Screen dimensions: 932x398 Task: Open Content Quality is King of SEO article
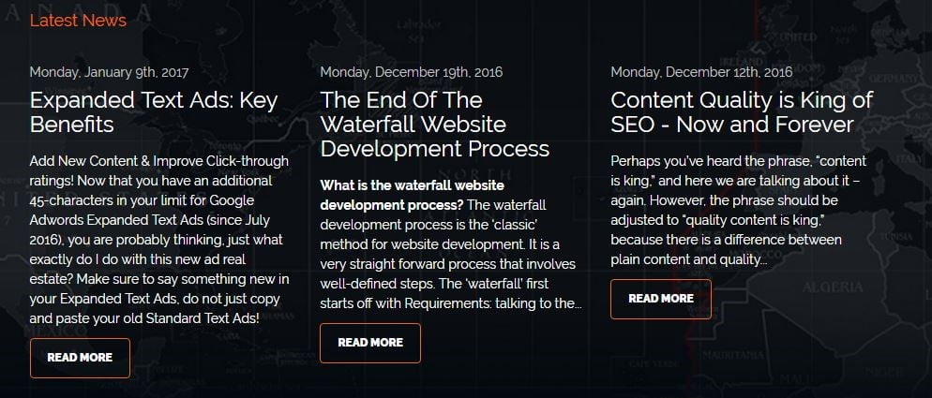click(x=742, y=111)
